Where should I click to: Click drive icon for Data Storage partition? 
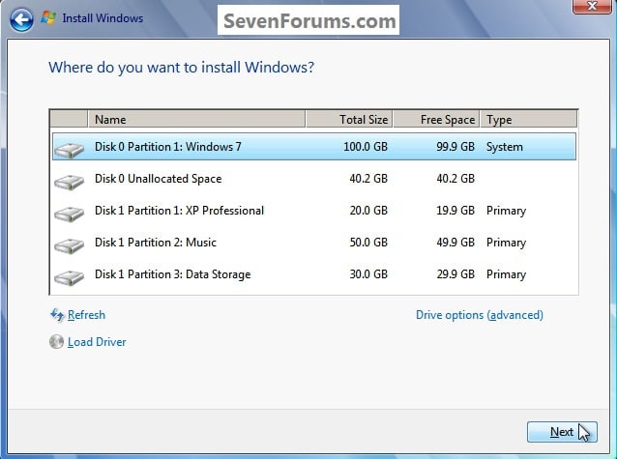tap(69, 277)
